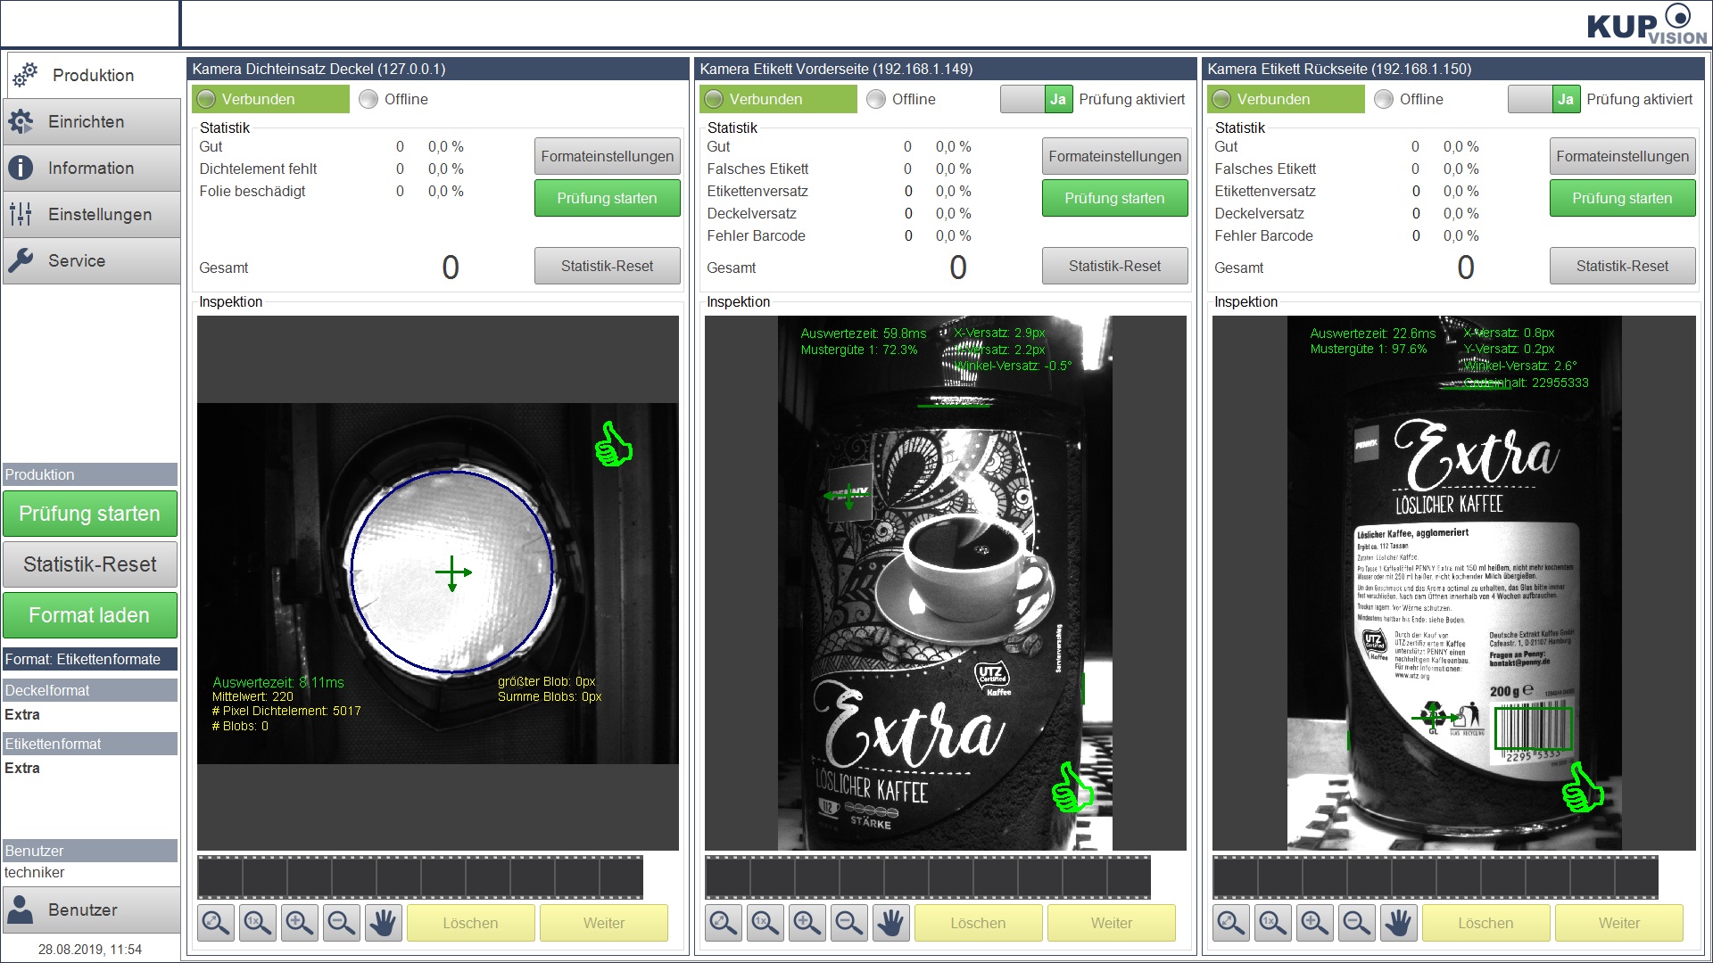
Task: Click Statistik-Reset in the Etikett Vorderseite panel
Action: (x=1115, y=266)
